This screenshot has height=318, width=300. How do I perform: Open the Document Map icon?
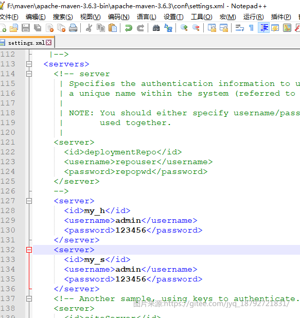coord(287,28)
